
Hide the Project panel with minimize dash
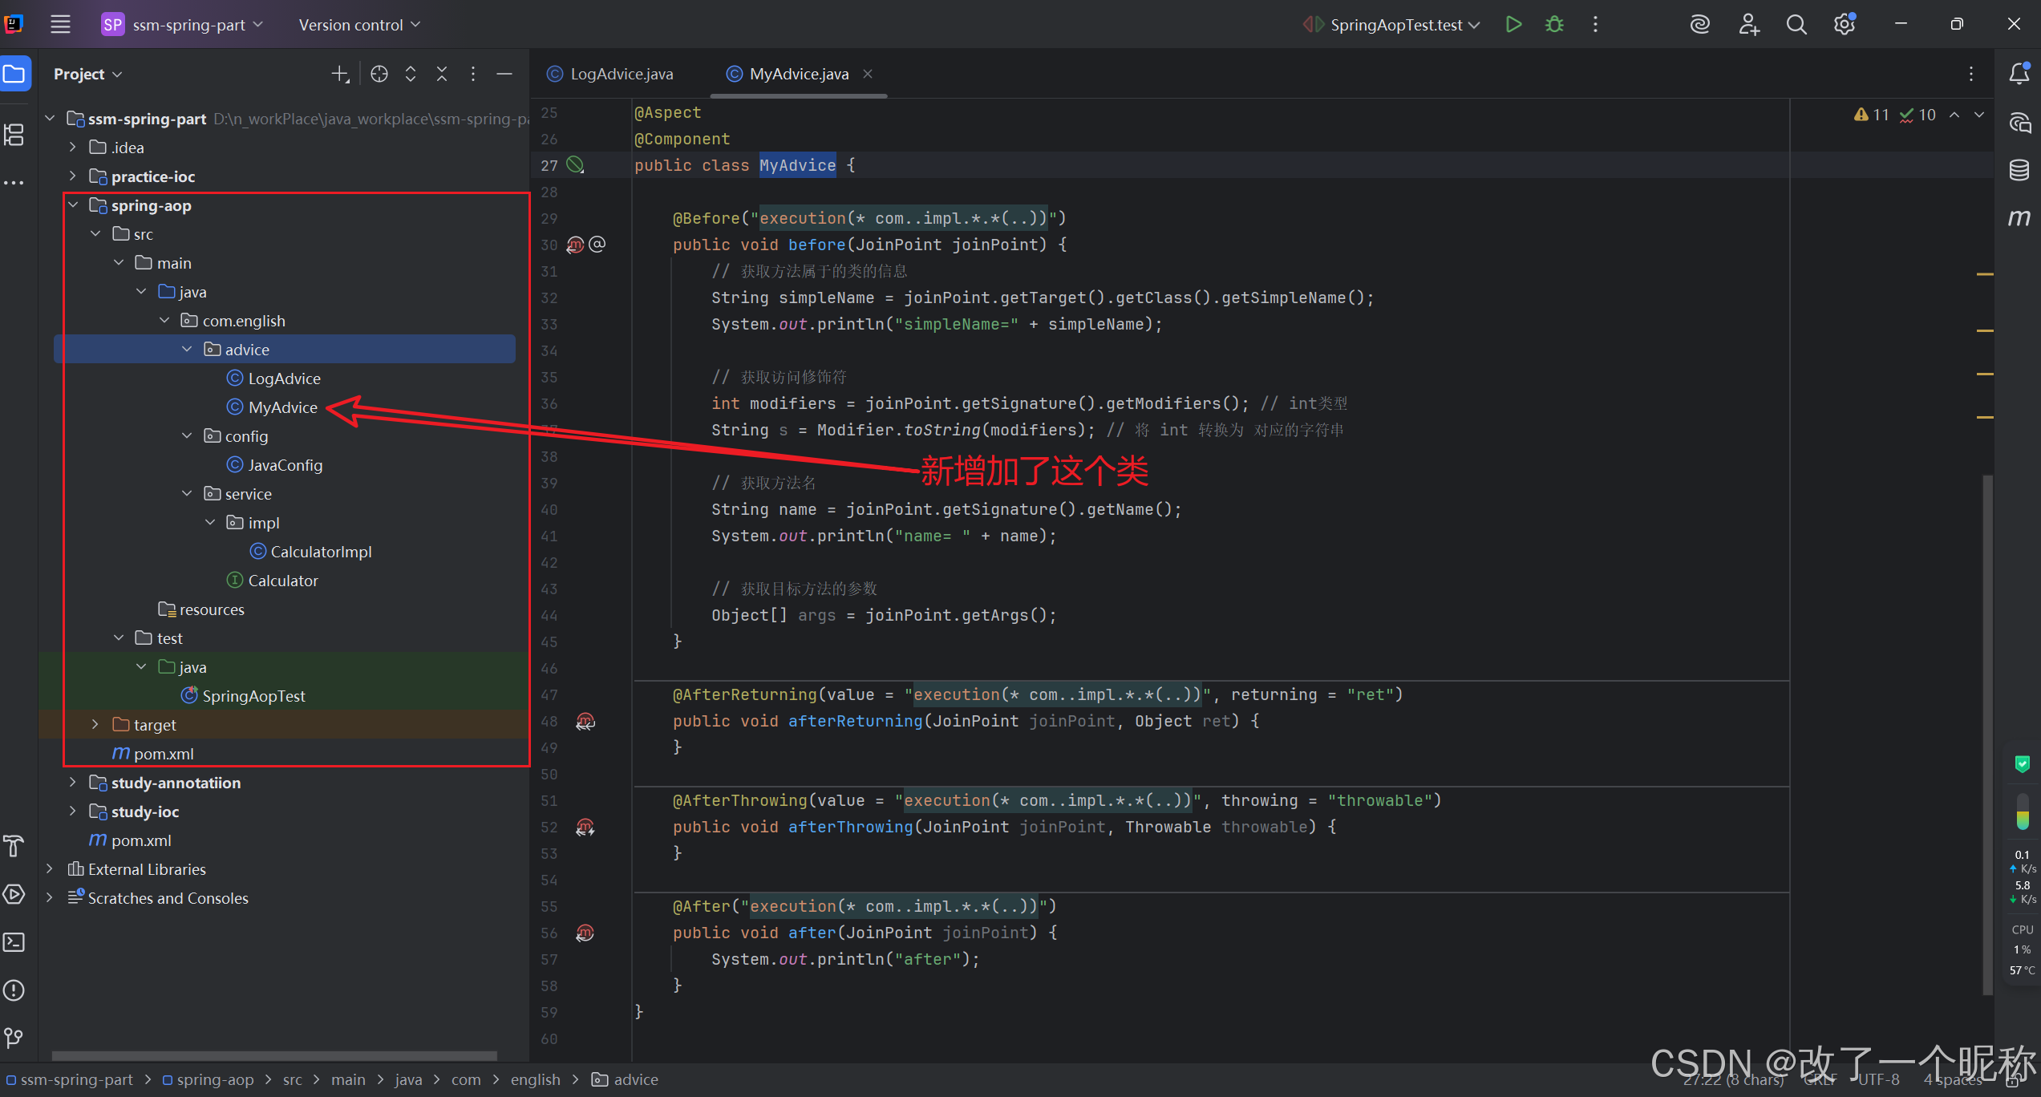pos(504,74)
